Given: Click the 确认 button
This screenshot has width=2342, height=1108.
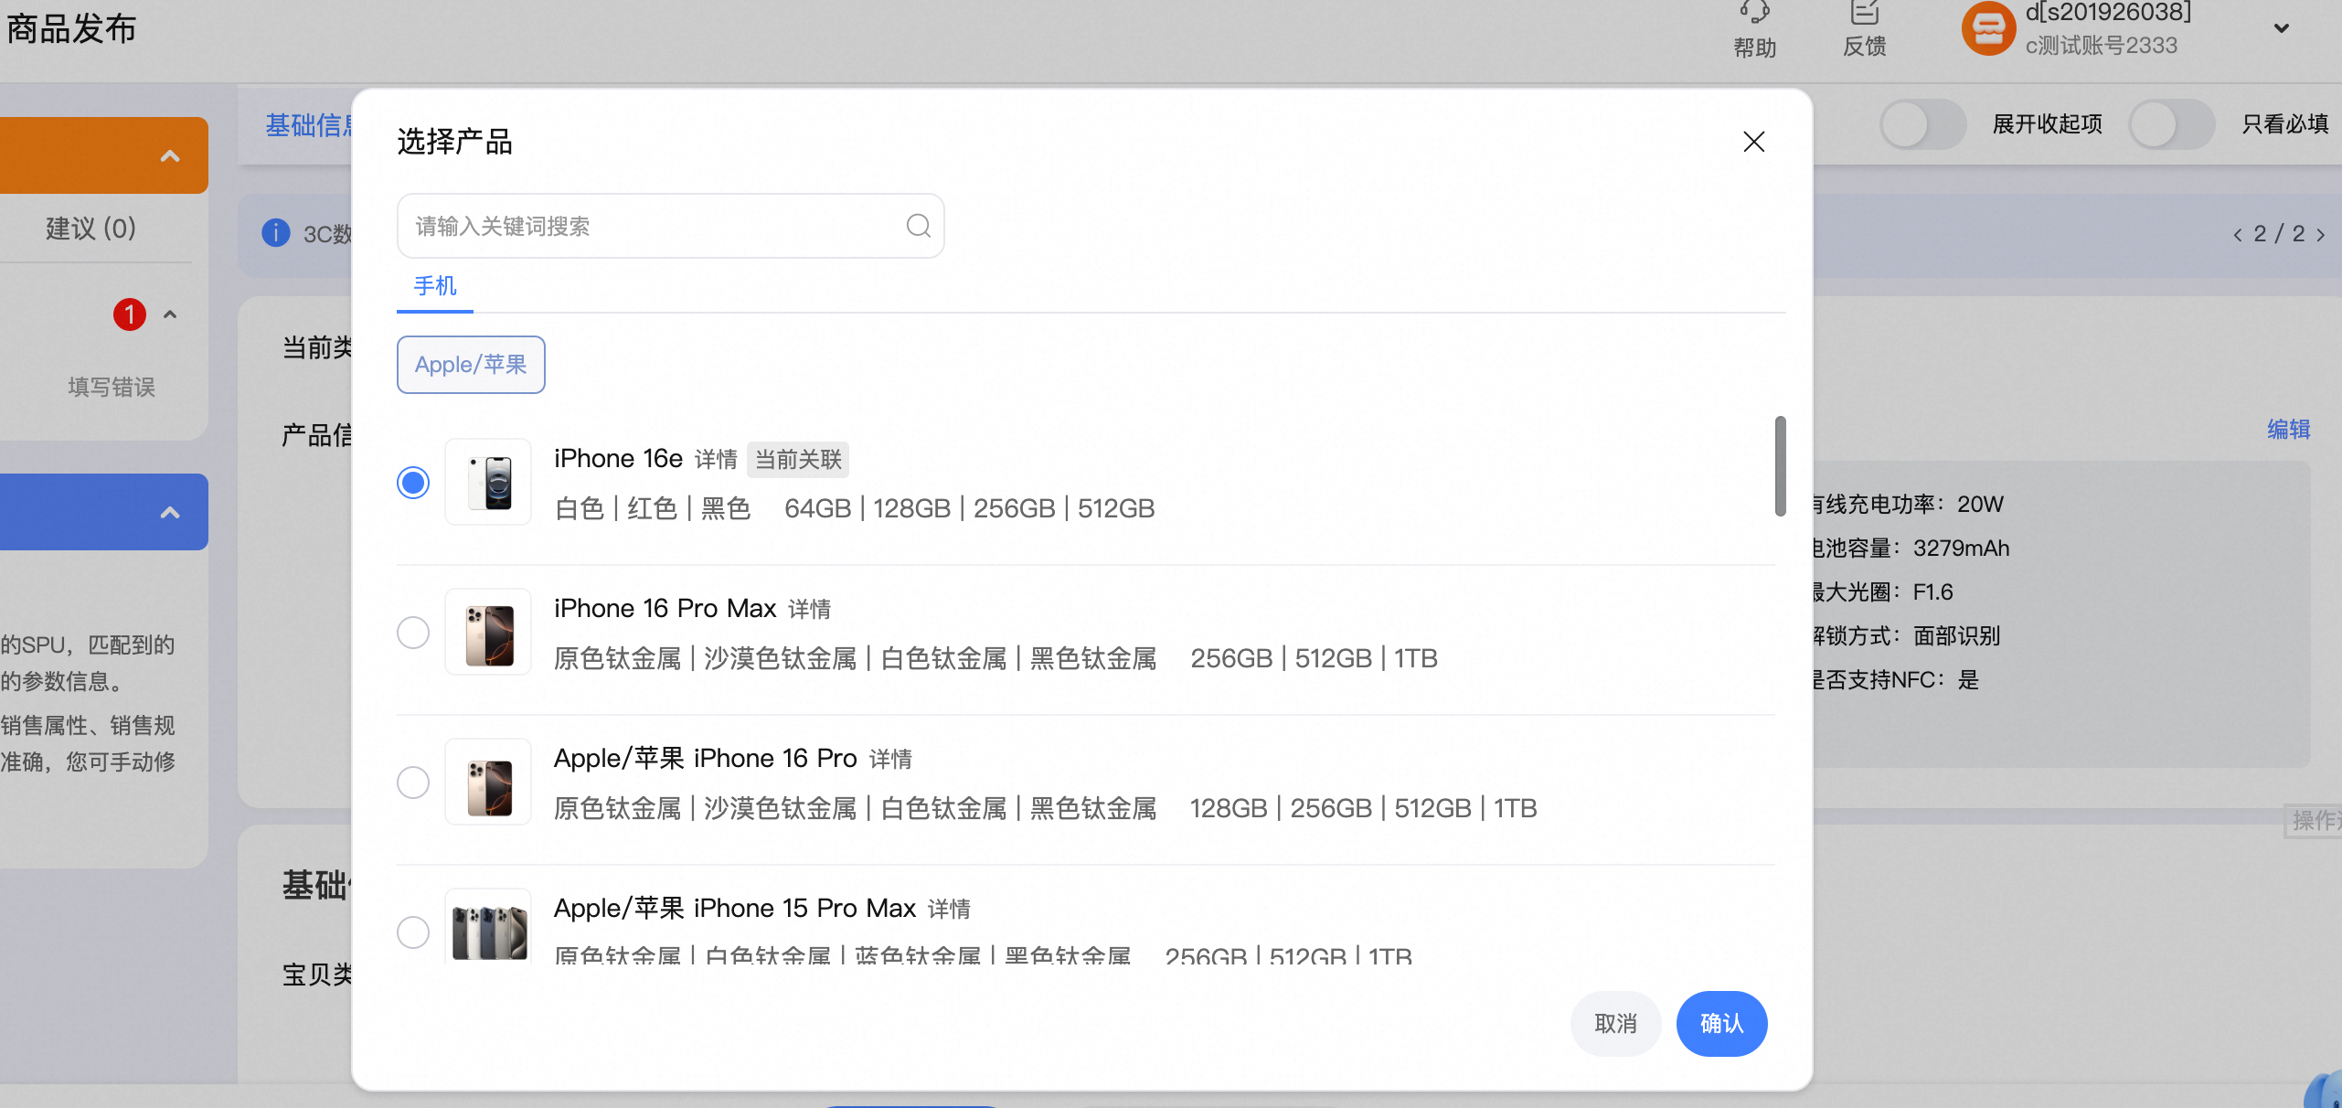Looking at the screenshot, I should click(1721, 1023).
